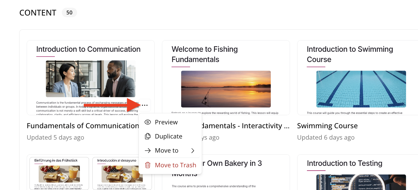
Task: Click the copy icon beside Duplicate
Action: coord(148,136)
